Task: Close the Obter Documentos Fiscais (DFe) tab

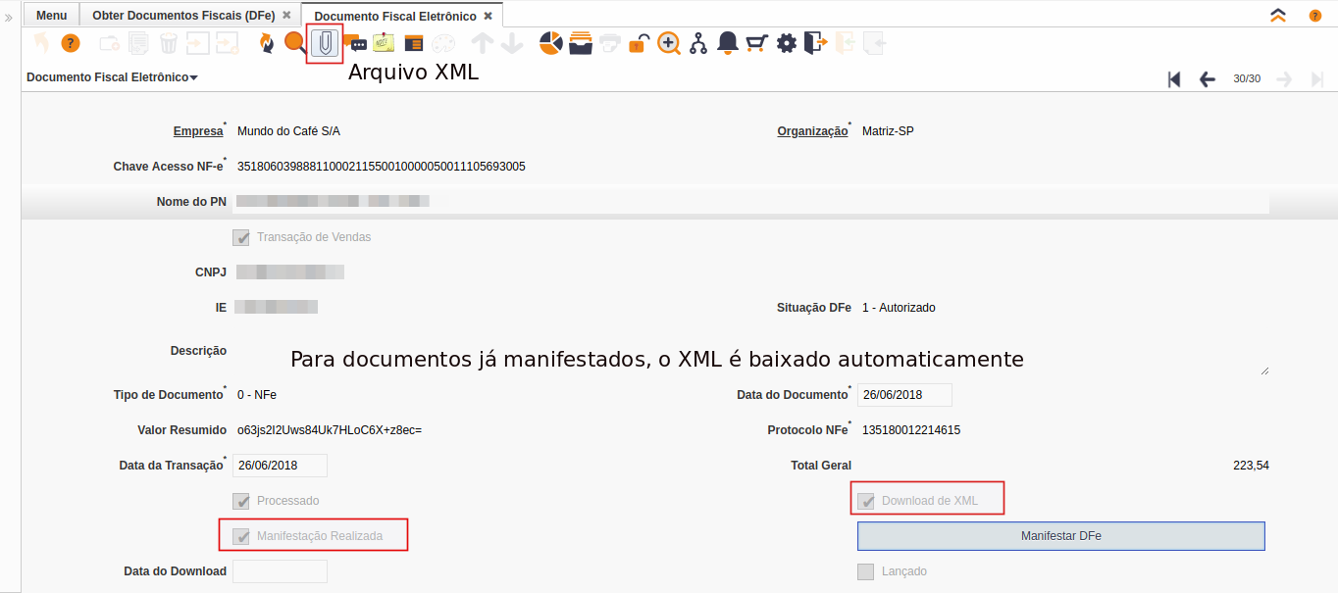Action: pos(286,16)
